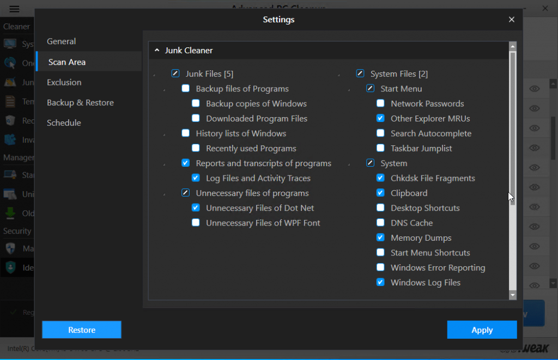
Task: Click the Malware protection shield icon in sidebar
Action: click(x=10, y=248)
